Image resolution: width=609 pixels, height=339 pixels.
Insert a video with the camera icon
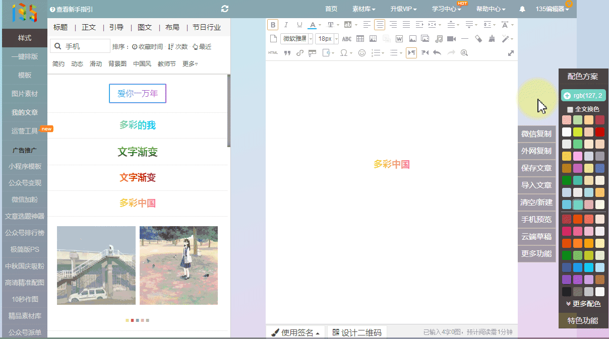point(451,39)
